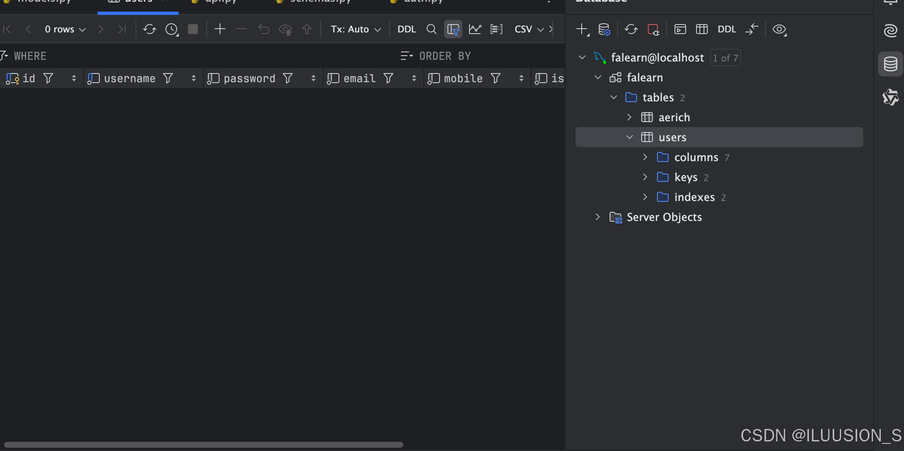Click the new data source plus icon
The height and width of the screenshot is (451, 904).
582,29
